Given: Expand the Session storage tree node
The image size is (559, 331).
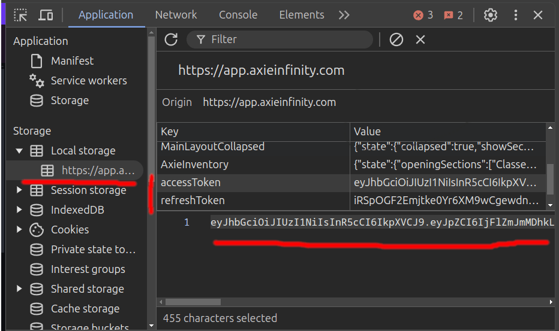Looking at the screenshot, I should pyautogui.click(x=19, y=190).
